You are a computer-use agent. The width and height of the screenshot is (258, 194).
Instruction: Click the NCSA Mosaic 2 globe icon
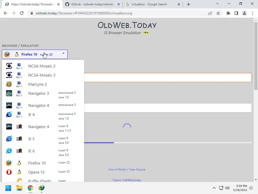(x=9, y=66)
